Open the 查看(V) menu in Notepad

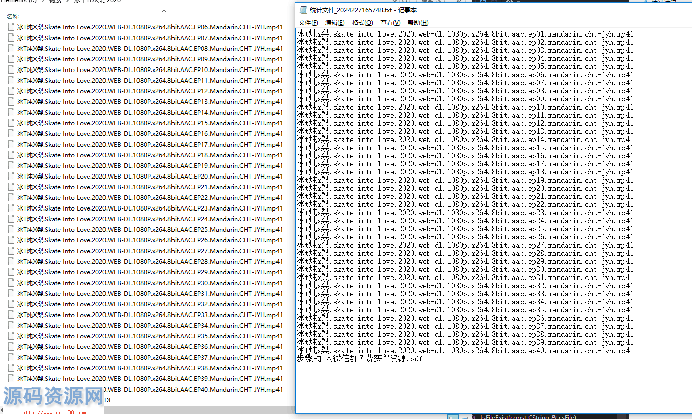pyautogui.click(x=390, y=23)
